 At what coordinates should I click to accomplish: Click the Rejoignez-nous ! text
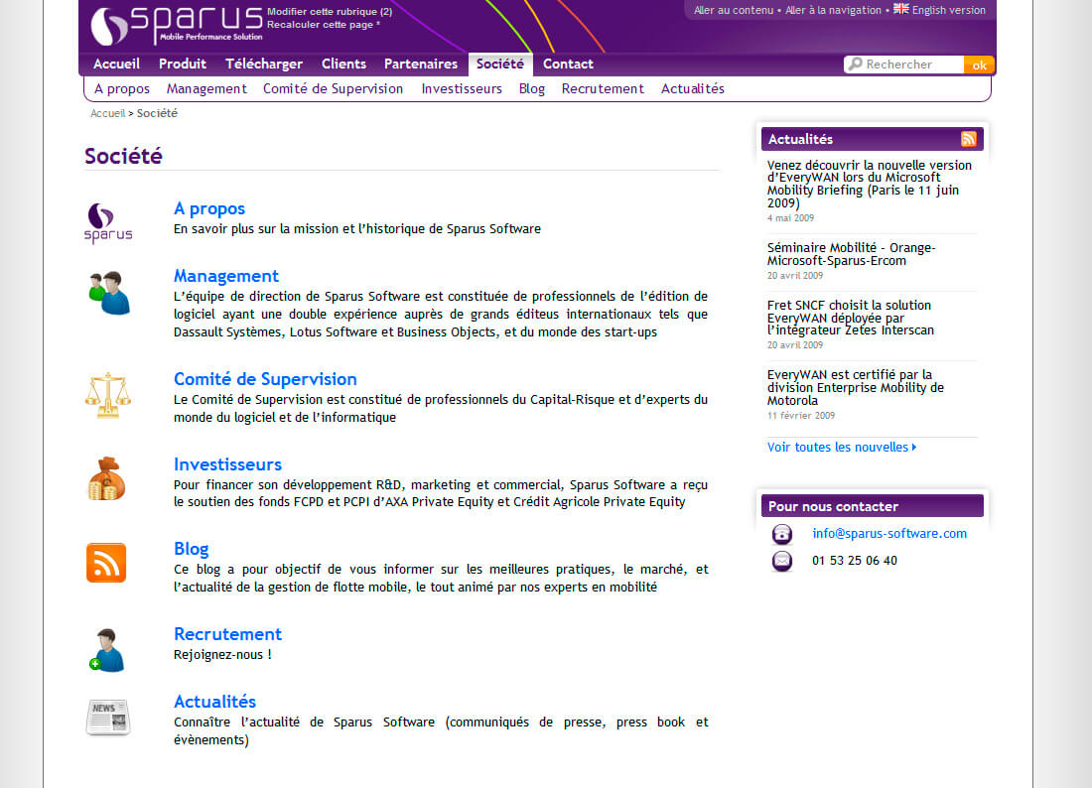[222, 655]
